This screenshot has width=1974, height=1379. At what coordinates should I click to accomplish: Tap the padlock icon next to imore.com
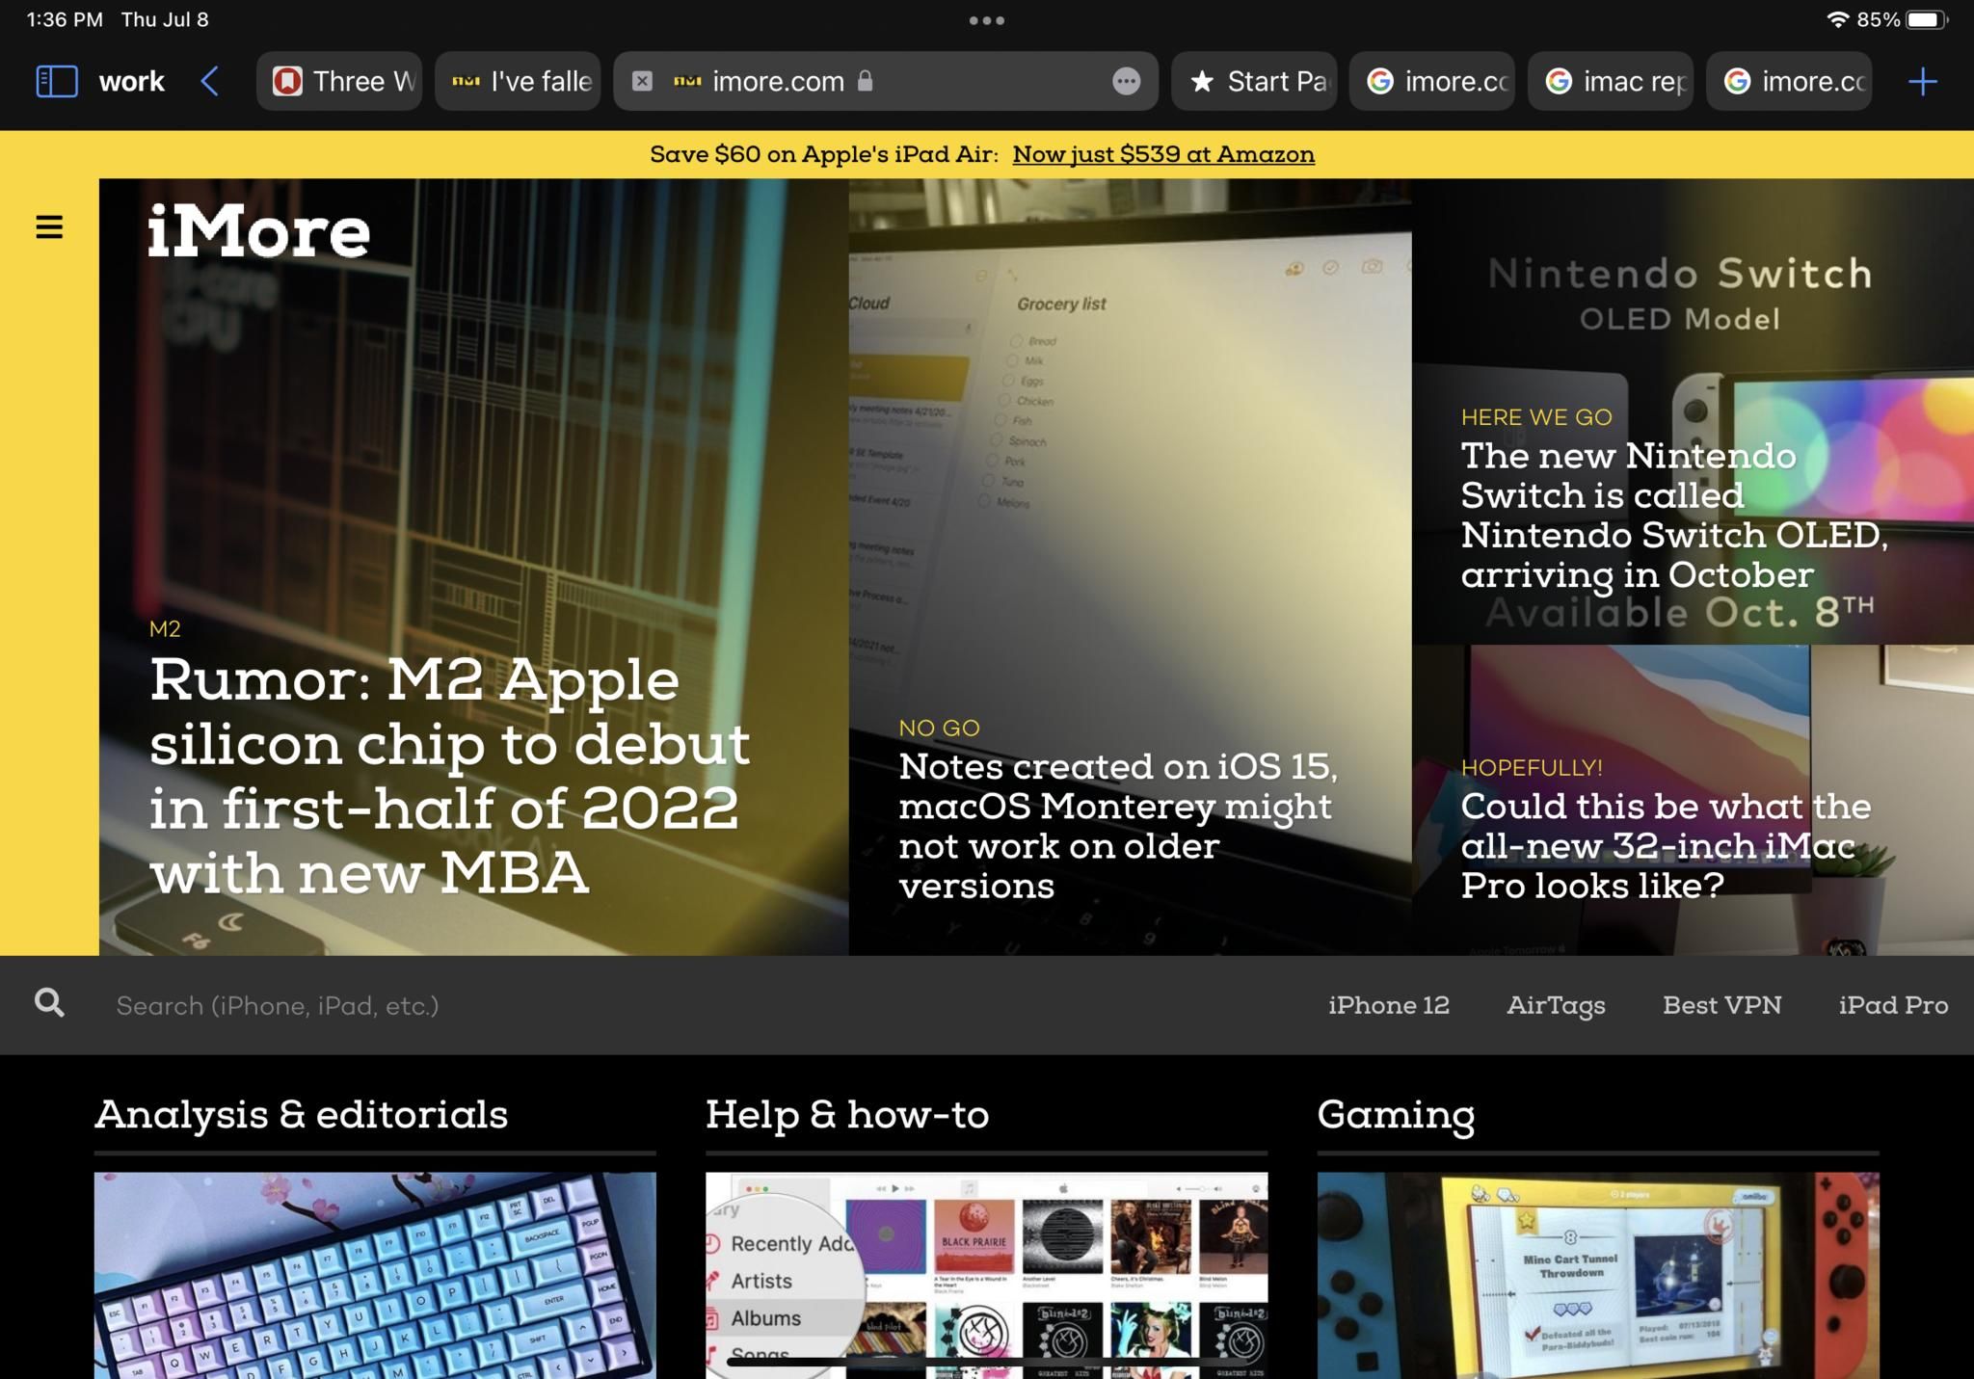pyautogui.click(x=864, y=82)
